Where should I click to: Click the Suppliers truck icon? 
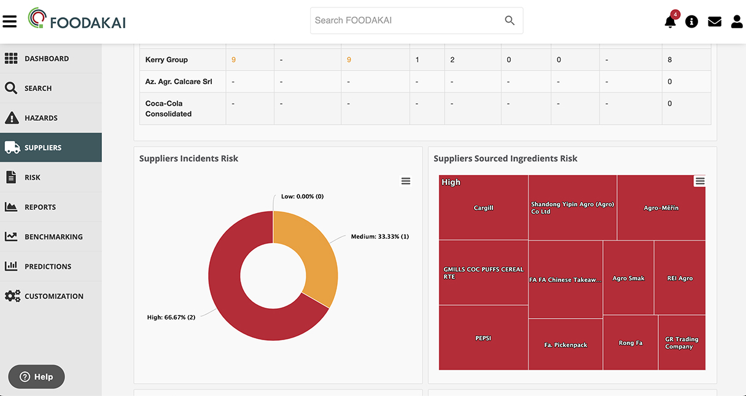point(12,147)
